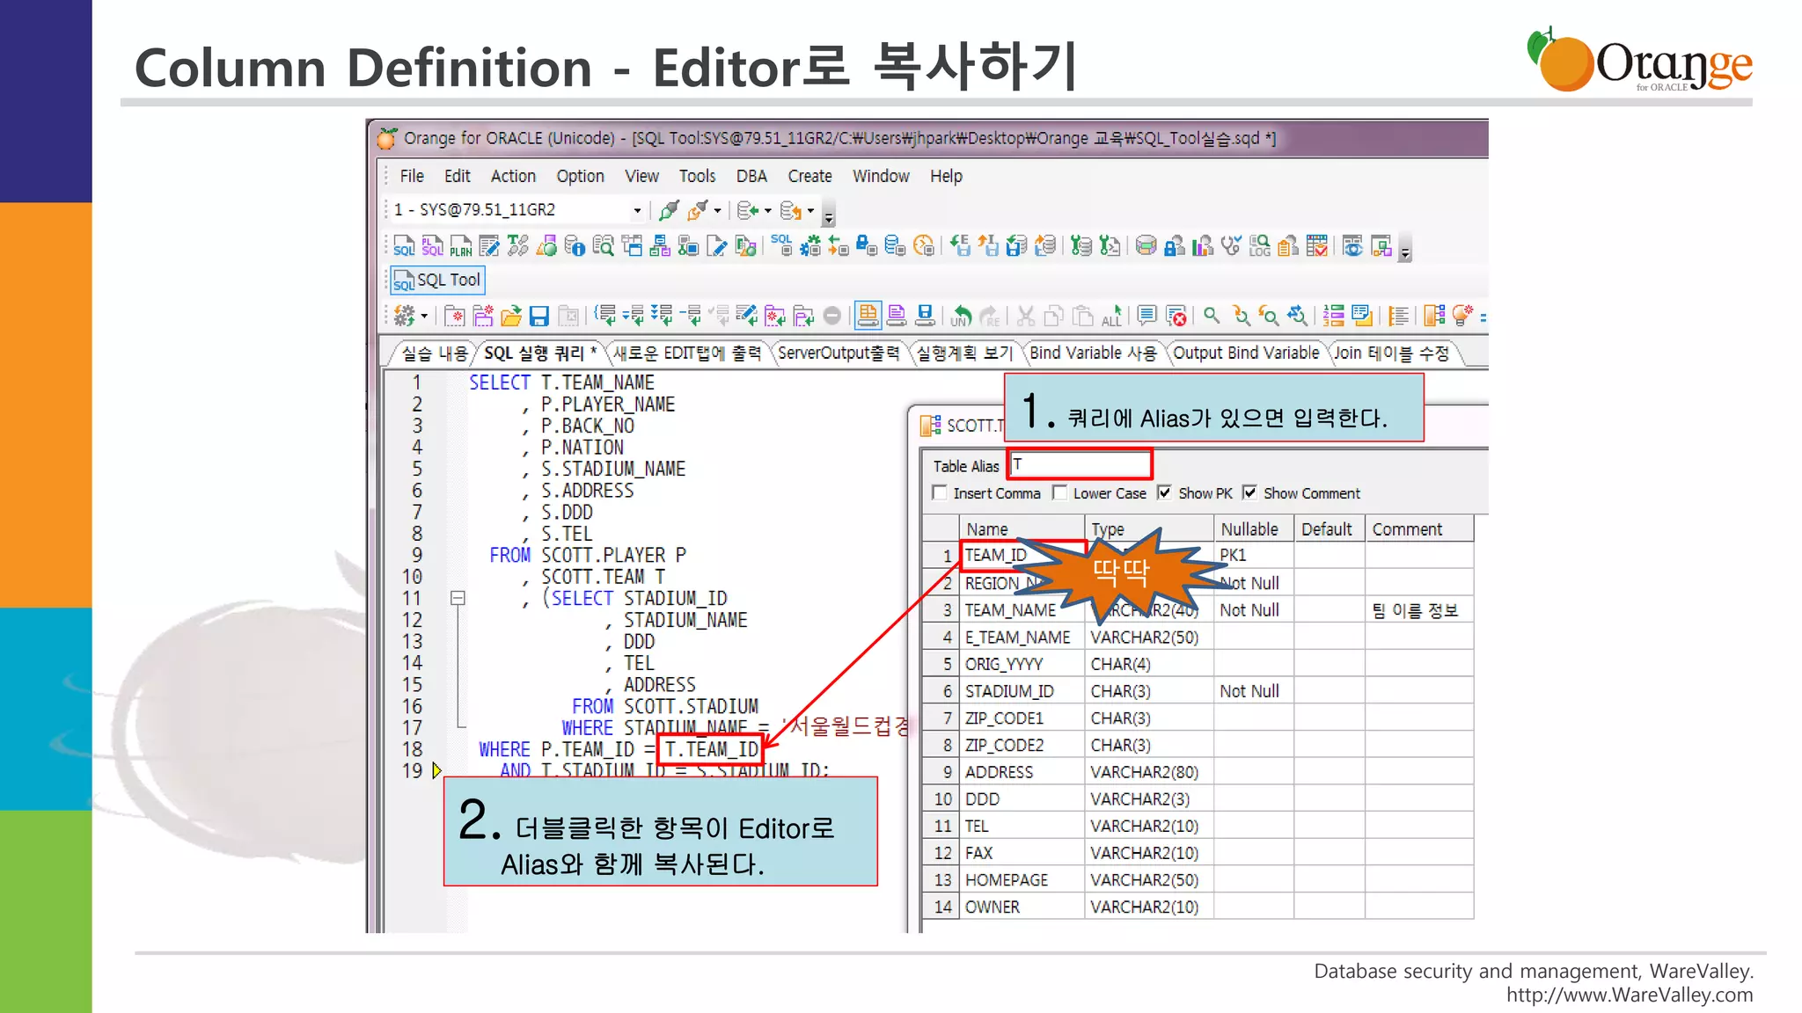
Task: Open the PL/SQL tool icon
Action: point(432,246)
